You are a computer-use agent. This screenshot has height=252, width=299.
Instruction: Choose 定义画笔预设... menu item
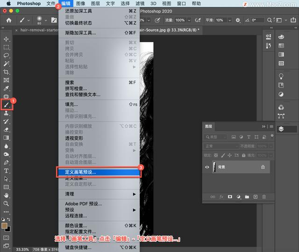[99, 172]
